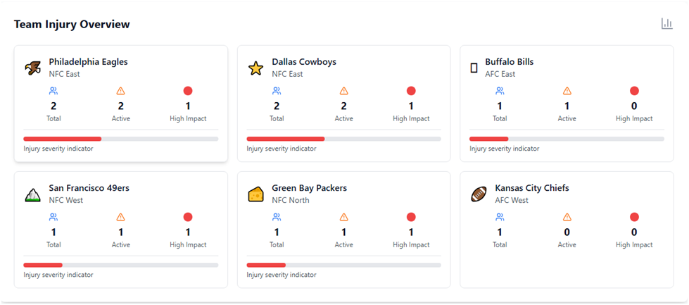The image size is (689, 305).
Task: Click the Total count 1 for Kansas City Chiefs
Action: tap(500, 232)
